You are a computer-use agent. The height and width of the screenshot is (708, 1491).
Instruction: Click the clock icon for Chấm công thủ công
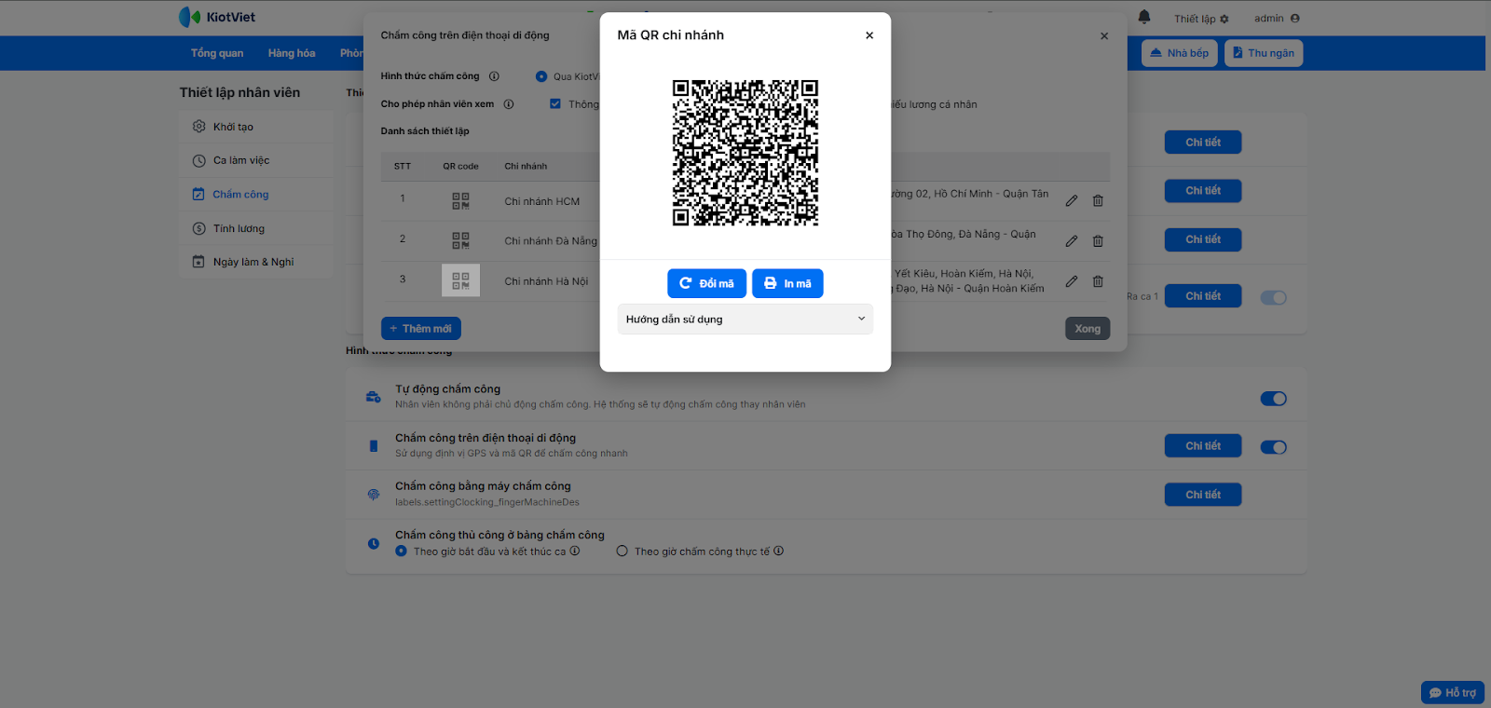(374, 543)
